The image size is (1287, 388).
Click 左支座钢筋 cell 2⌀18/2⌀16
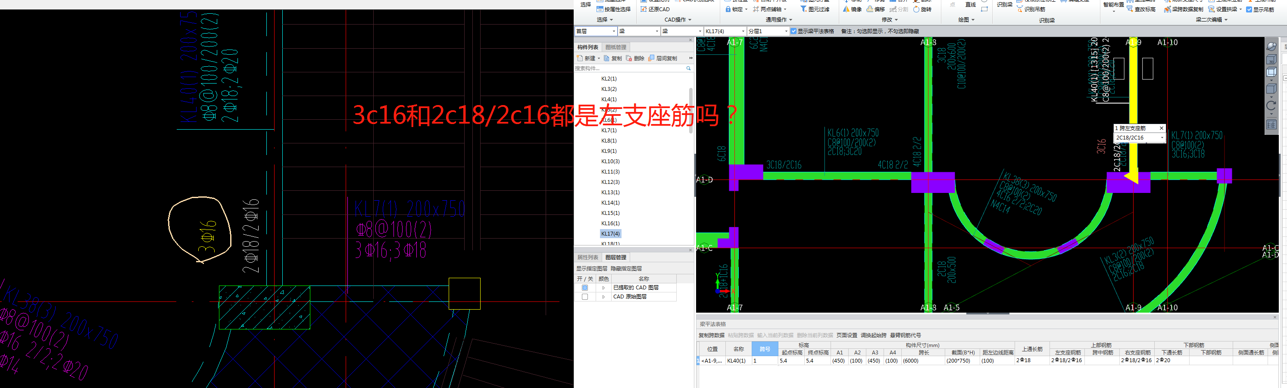click(x=1067, y=360)
